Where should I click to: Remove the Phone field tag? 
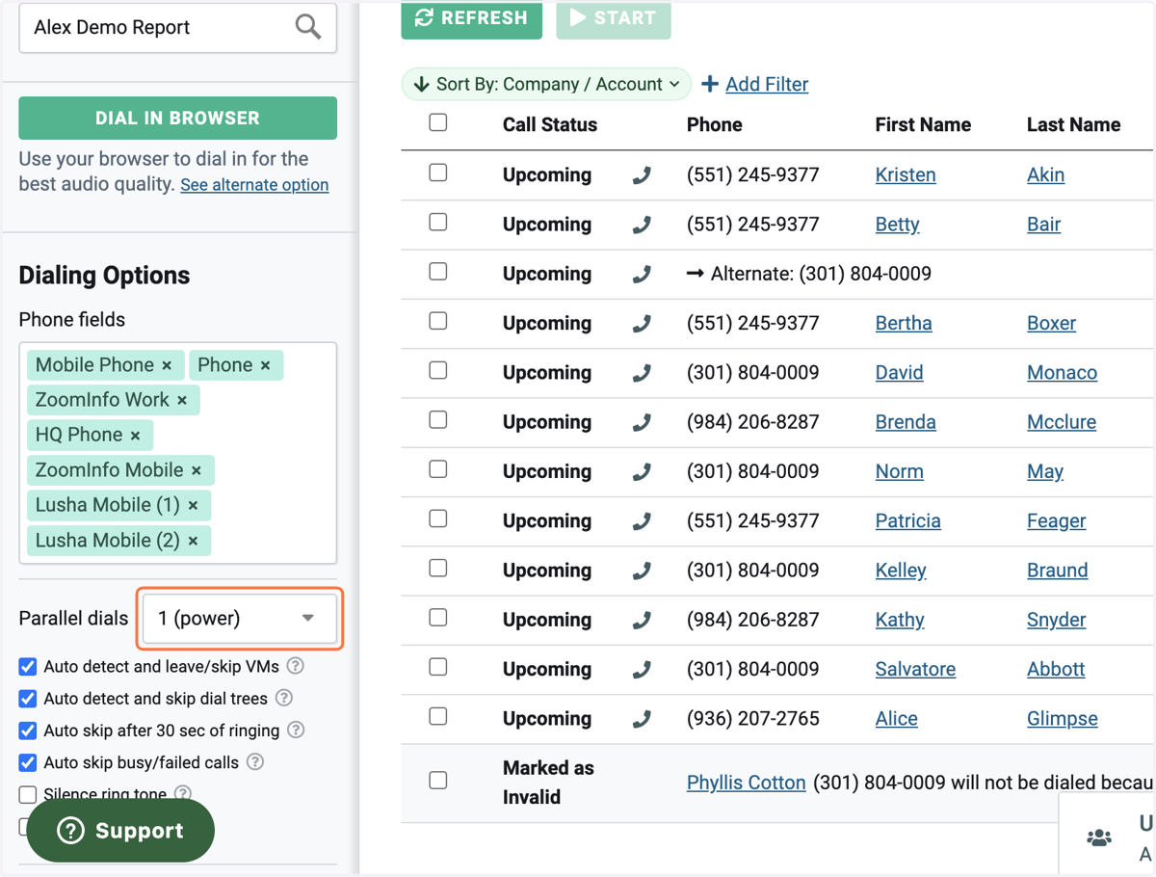click(266, 365)
